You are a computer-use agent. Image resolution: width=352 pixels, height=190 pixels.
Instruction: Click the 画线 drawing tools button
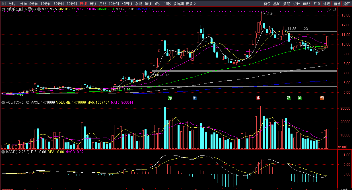click(x=306, y=4)
